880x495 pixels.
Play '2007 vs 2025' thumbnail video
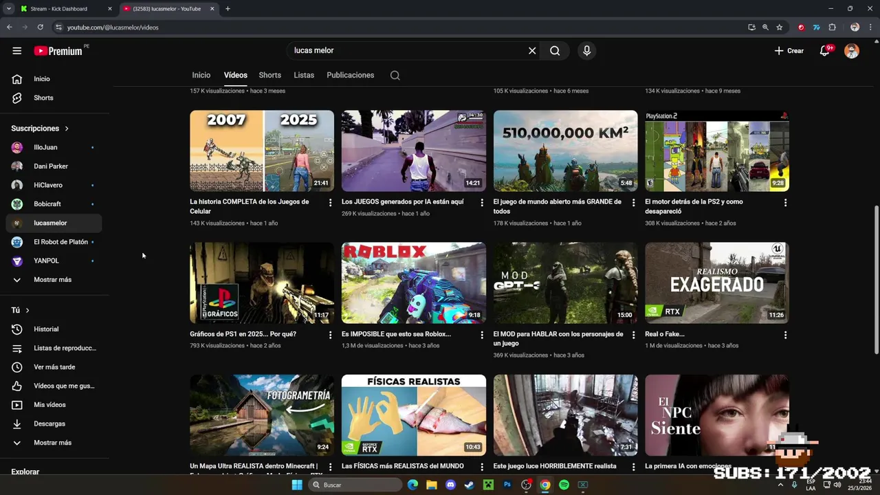pos(262,151)
